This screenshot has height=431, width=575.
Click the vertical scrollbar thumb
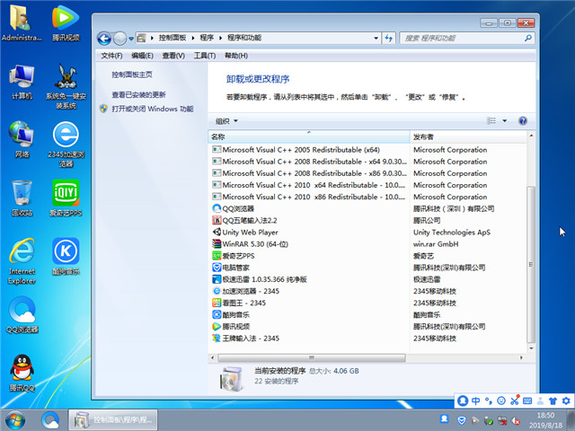(x=531, y=264)
